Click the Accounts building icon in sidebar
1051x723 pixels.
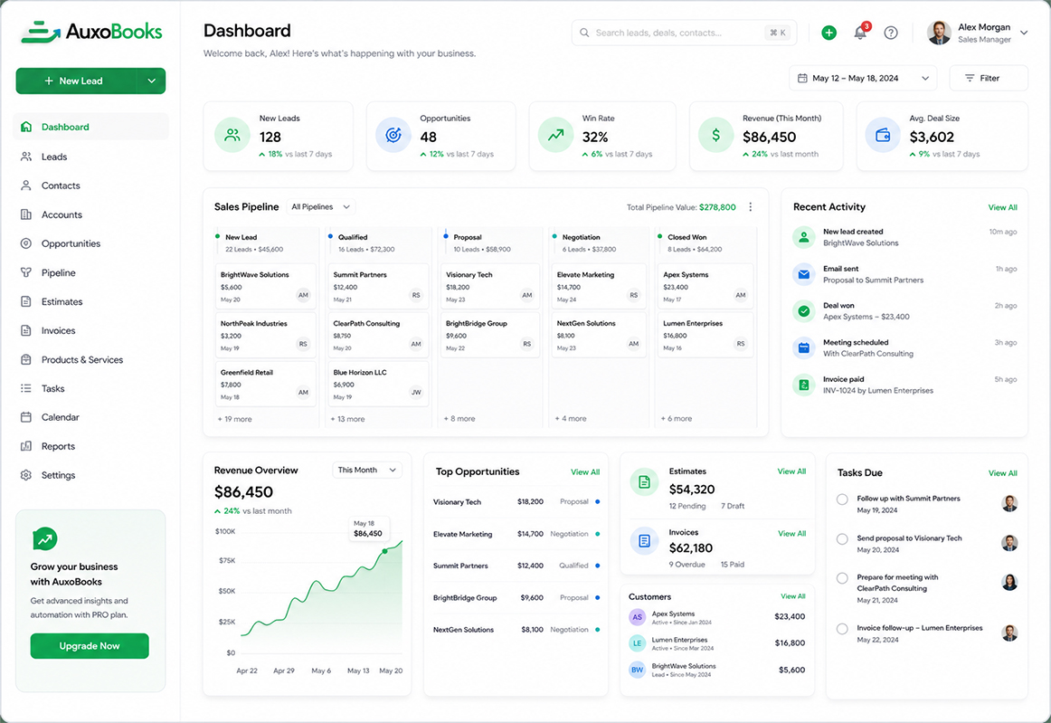(x=26, y=214)
